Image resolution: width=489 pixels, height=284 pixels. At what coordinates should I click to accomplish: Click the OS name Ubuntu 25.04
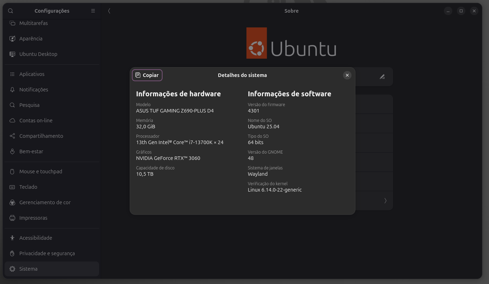[x=264, y=127]
